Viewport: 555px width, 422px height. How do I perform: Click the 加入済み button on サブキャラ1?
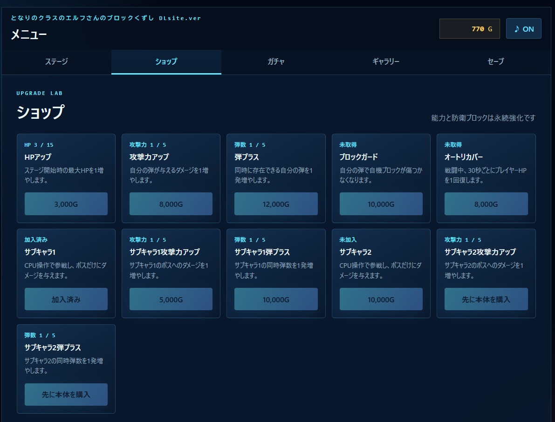click(x=66, y=299)
